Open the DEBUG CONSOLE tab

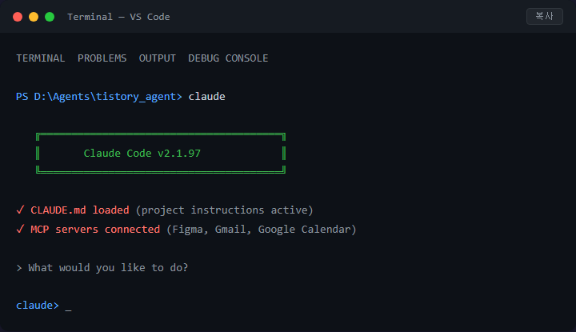point(228,58)
